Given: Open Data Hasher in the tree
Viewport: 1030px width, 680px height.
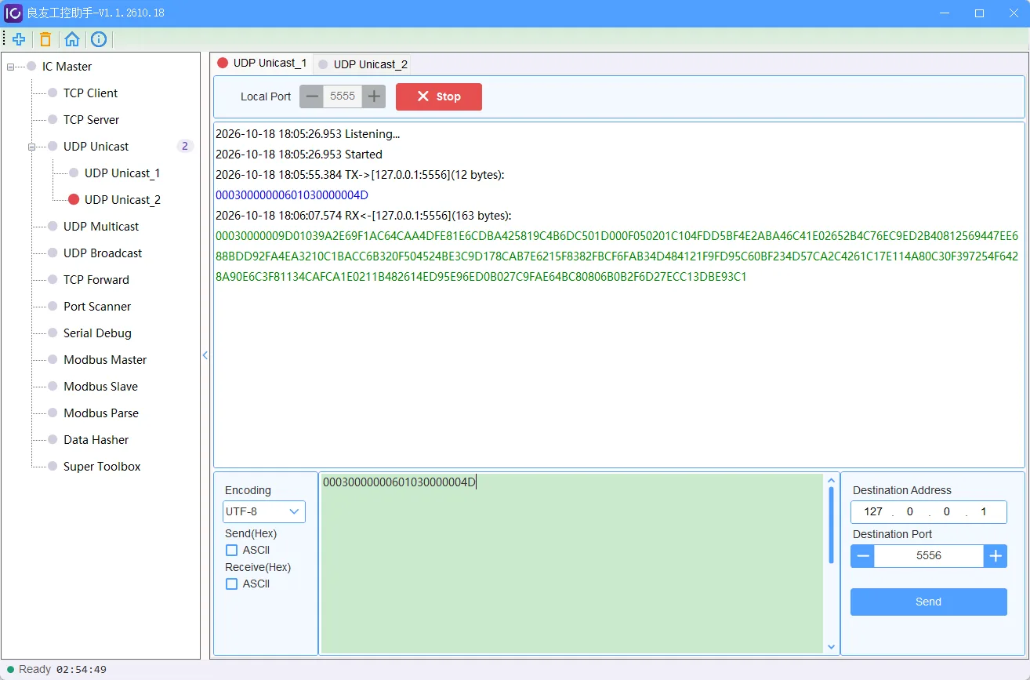Looking at the screenshot, I should pyautogui.click(x=96, y=440).
